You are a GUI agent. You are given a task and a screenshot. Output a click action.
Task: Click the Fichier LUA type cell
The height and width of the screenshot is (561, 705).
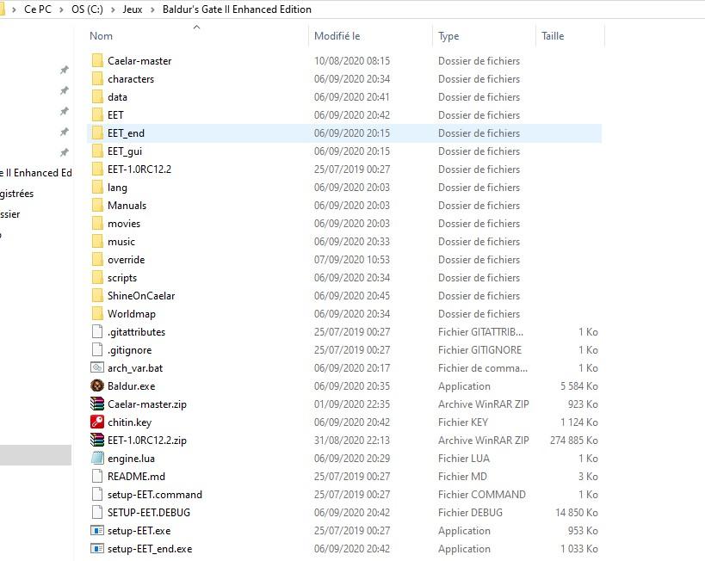point(464,458)
